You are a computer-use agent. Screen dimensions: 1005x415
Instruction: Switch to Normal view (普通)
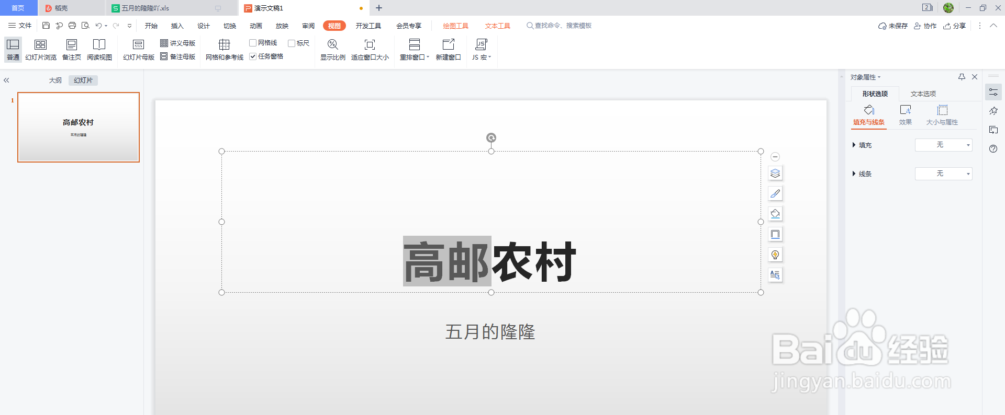click(13, 50)
